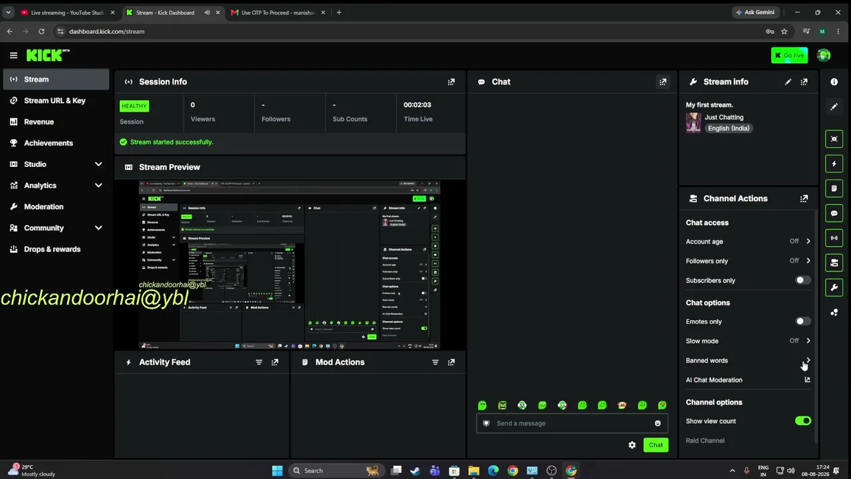This screenshot has width=851, height=479.
Task: Click the three-dots icon at bottom of right rail
Action: pyautogui.click(x=834, y=313)
